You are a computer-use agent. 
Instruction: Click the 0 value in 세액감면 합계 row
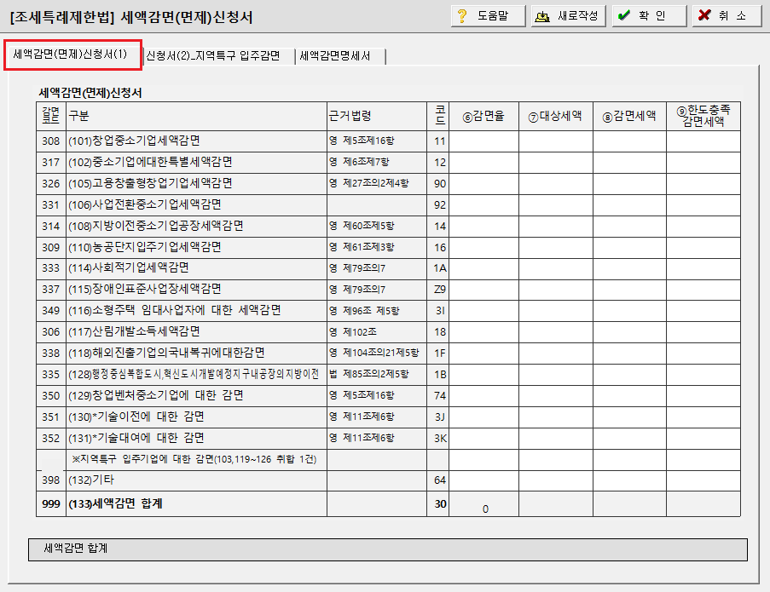coord(485,509)
